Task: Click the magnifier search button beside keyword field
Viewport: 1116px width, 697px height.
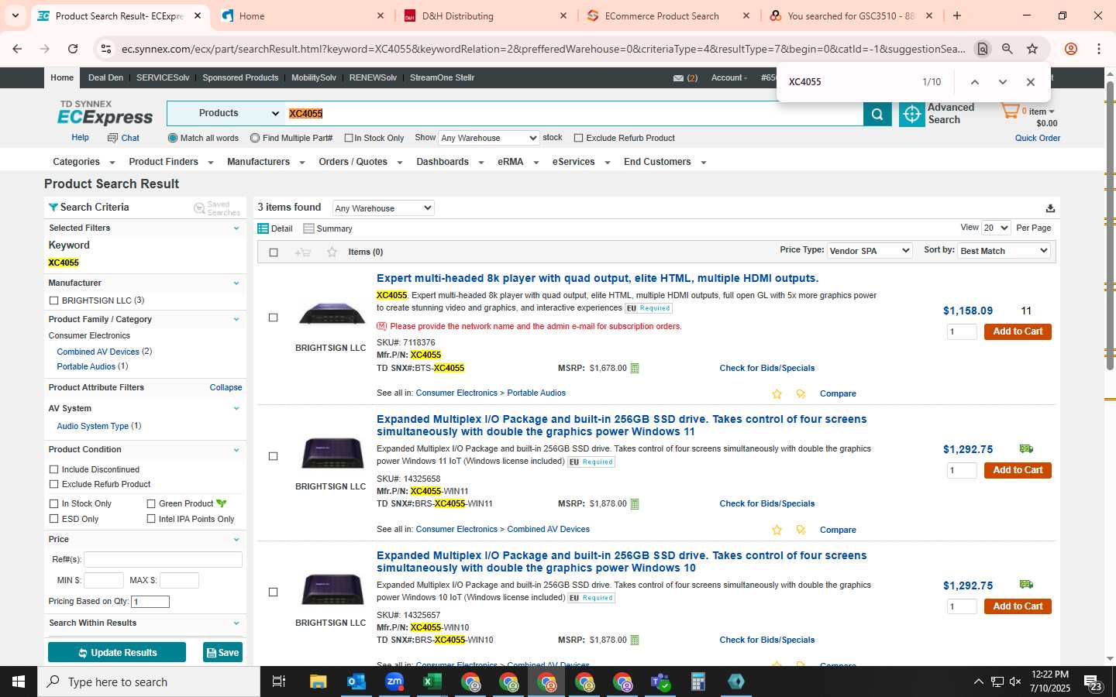Action: (877, 114)
